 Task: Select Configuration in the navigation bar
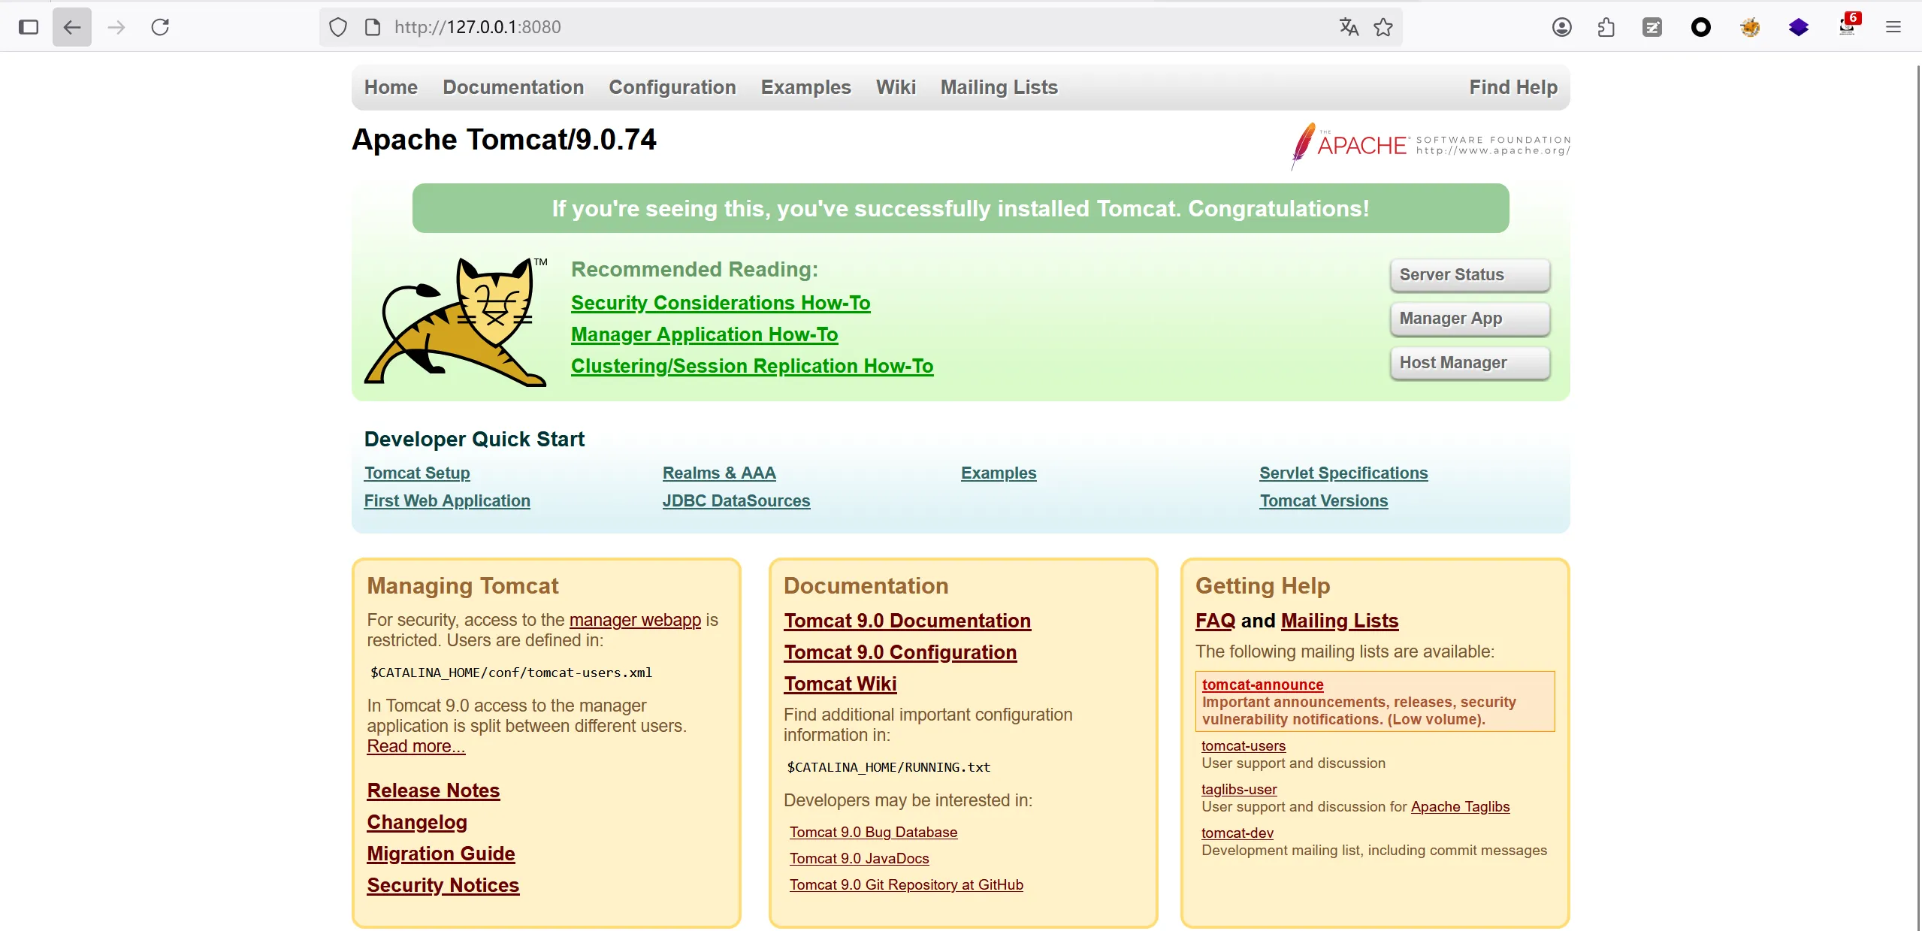click(x=672, y=87)
